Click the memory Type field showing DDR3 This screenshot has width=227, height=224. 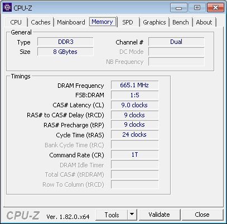(x=65, y=42)
